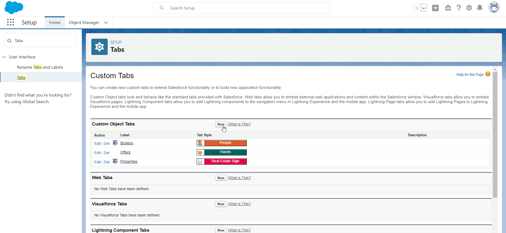Click the scrollbar up arrow
The width and height of the screenshot is (506, 233).
pyautogui.click(x=495, y=69)
